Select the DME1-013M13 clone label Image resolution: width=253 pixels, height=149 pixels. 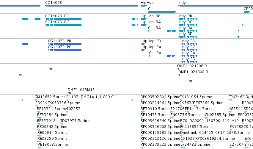pos(81,90)
